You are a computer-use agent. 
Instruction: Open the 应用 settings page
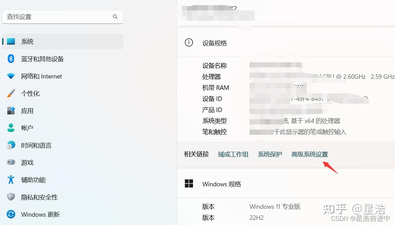63,111
